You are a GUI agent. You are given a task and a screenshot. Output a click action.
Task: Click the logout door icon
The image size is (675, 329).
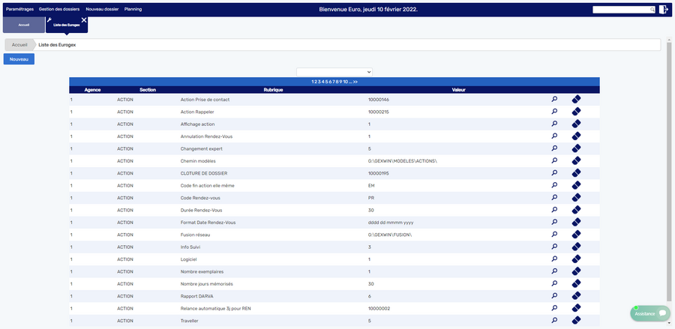(x=664, y=10)
